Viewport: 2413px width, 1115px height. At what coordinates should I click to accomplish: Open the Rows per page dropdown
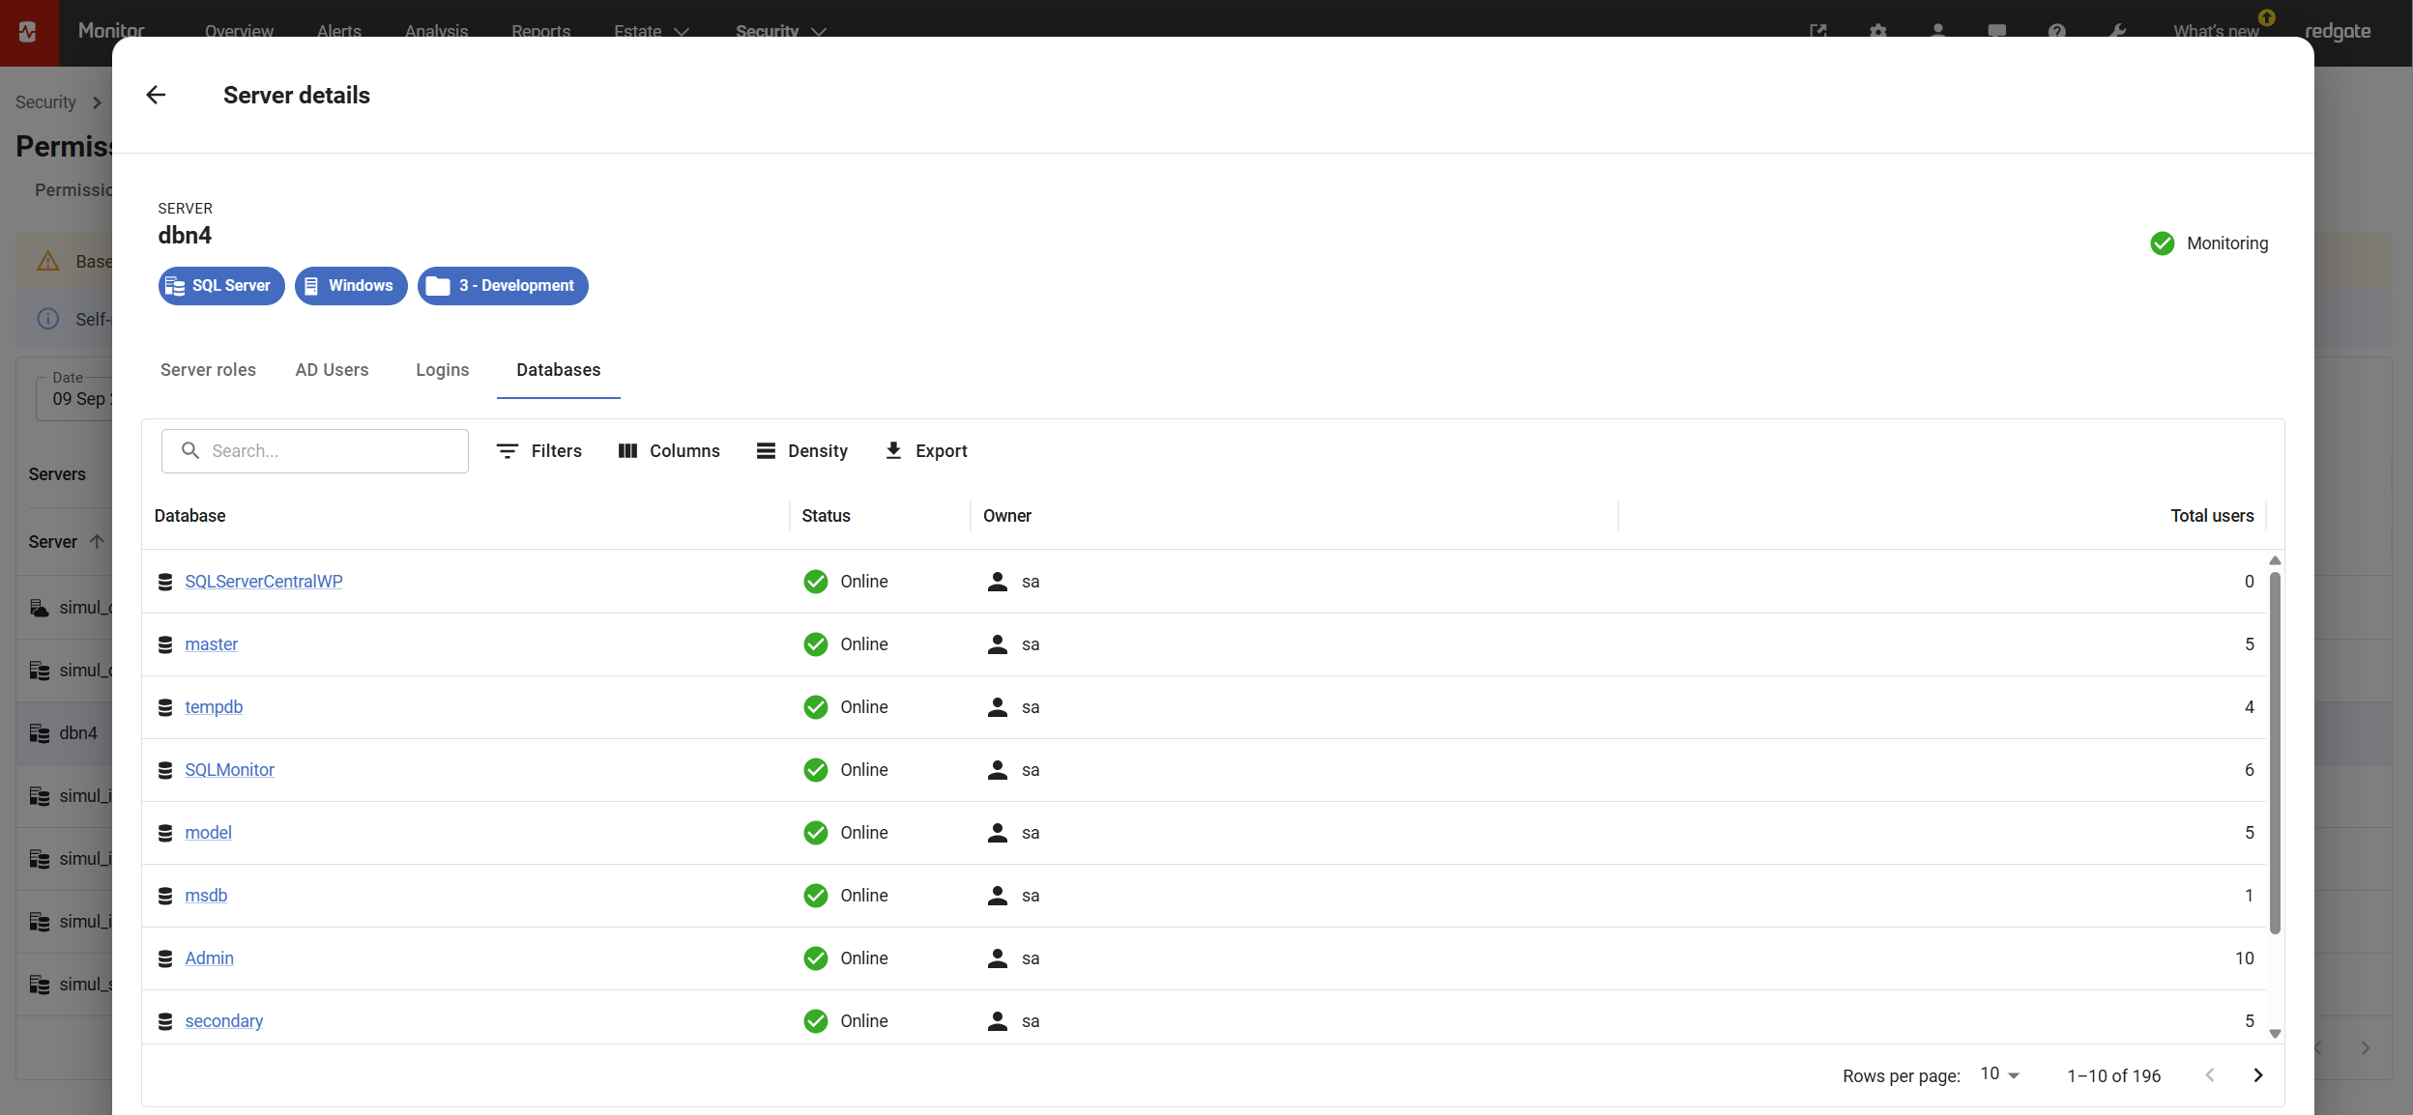[1999, 1074]
